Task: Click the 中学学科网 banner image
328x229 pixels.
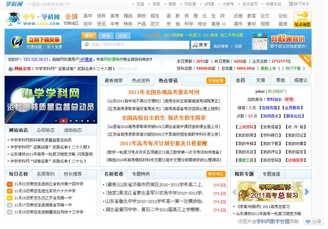Action: pyautogui.click(x=51, y=100)
